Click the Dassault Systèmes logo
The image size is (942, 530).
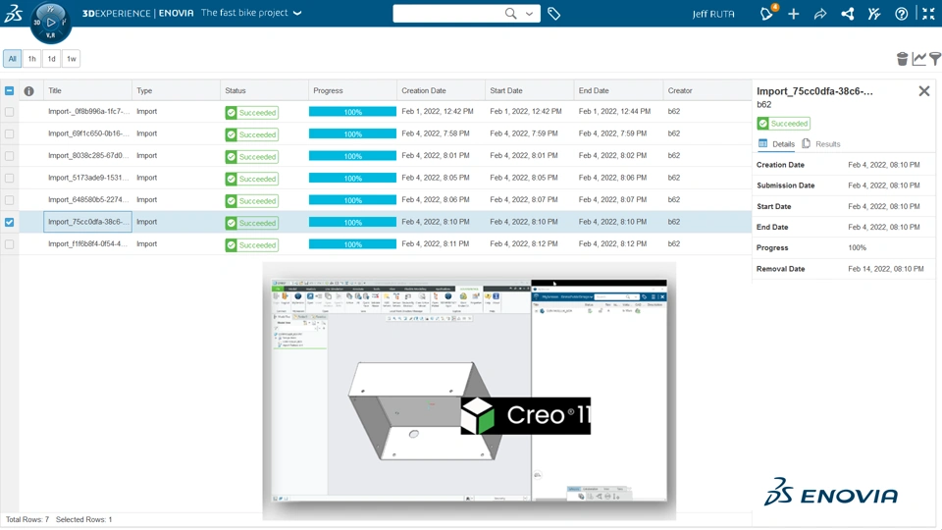(13, 13)
